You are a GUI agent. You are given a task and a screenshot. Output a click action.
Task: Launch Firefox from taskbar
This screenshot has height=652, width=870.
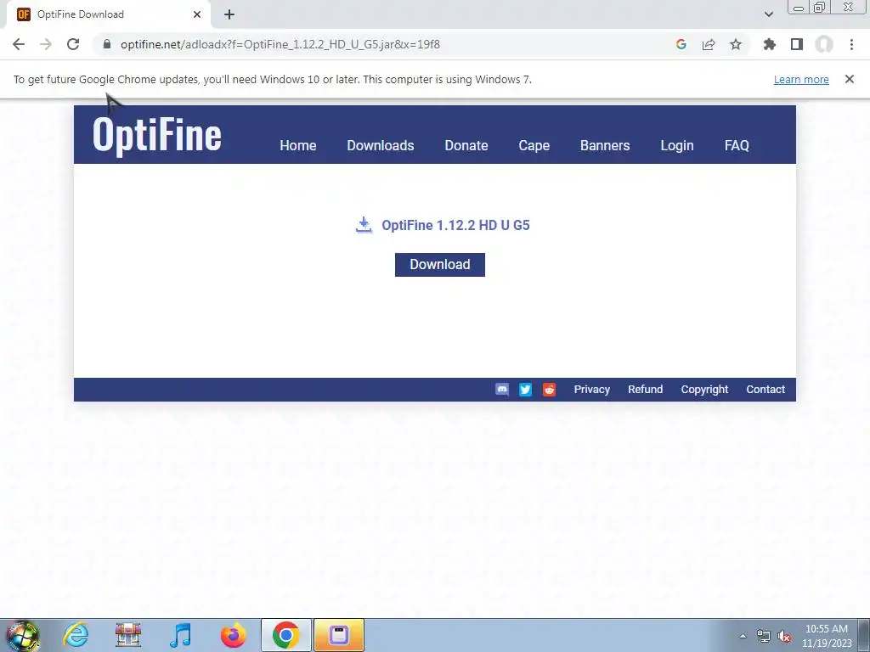[x=233, y=635]
